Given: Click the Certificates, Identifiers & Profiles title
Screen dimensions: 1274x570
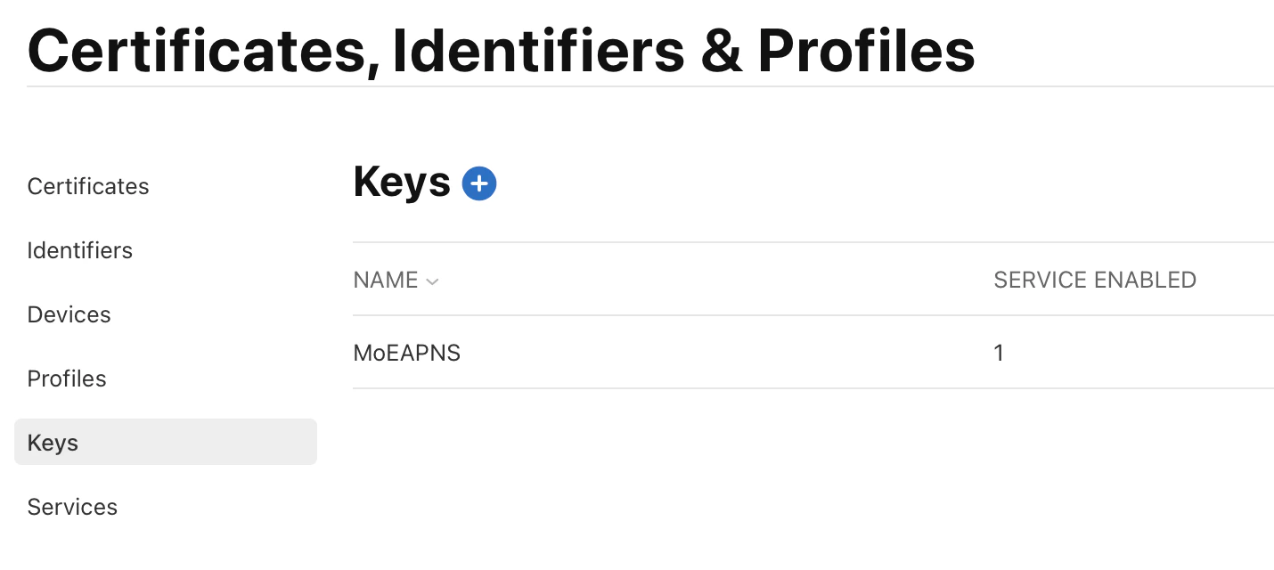Looking at the screenshot, I should (x=501, y=50).
